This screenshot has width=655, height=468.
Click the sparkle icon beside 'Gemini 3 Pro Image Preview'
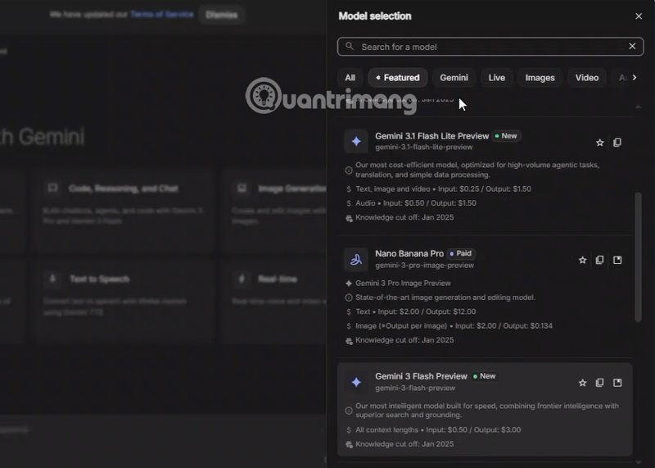pos(349,284)
